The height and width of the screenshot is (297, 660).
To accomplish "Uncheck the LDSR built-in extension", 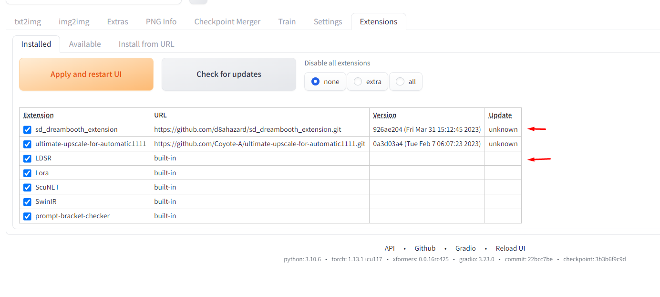I will click(27, 158).
